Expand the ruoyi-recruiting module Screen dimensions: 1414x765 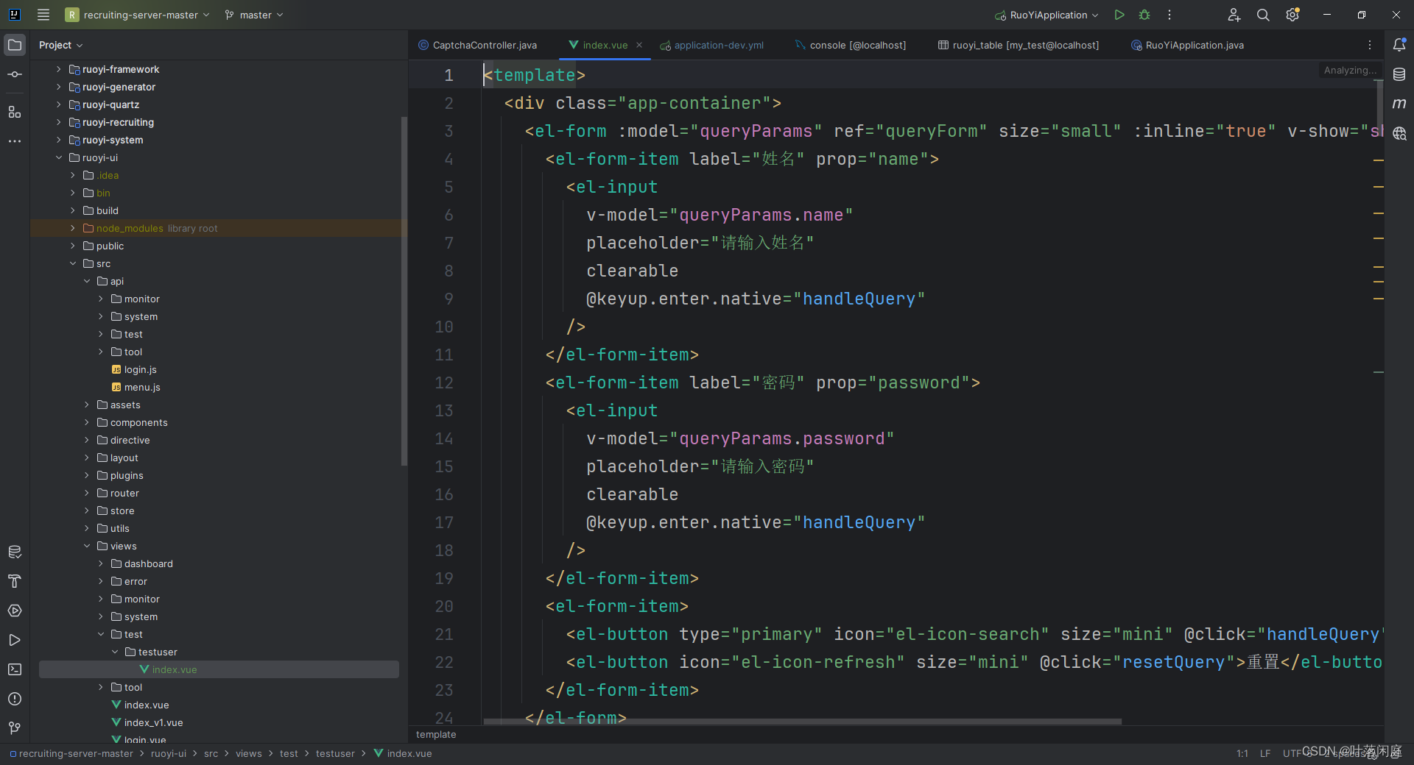[x=59, y=122]
